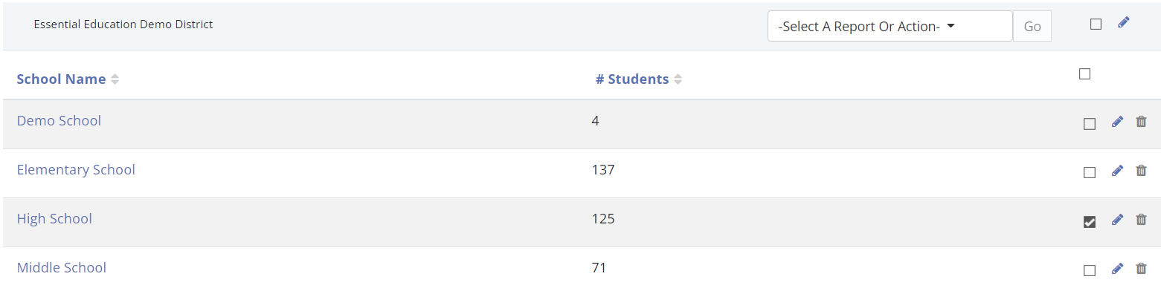Edit Middle School with pencil icon
The image size is (1161, 288).
(1117, 269)
